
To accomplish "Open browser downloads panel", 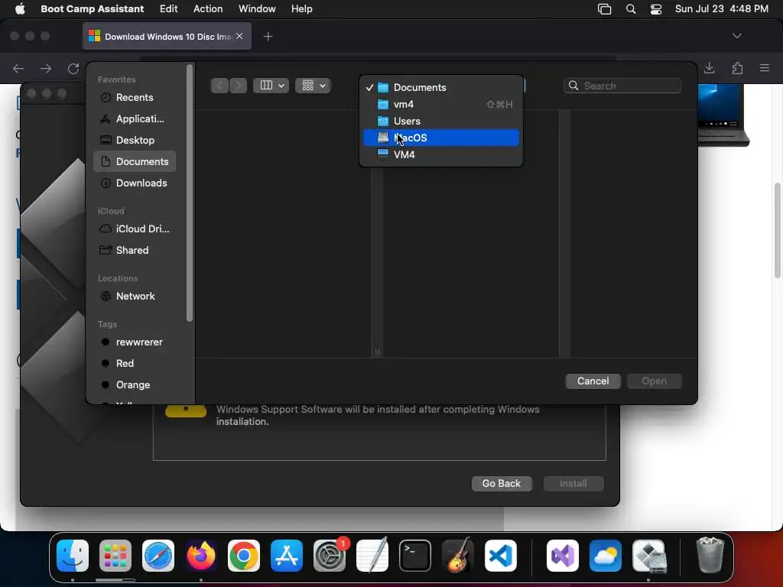I will tap(710, 68).
